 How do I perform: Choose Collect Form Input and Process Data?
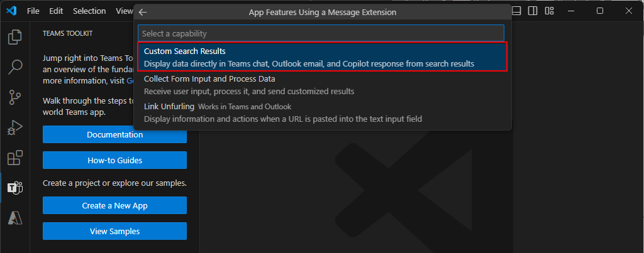point(323,85)
